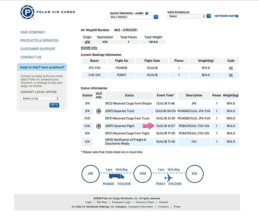Screen dimensions: 259x218
Task: Click the JFK circle in the route diagram
Action: (x=90, y=174)
